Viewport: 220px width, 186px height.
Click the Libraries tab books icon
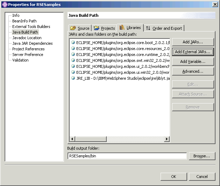coord(122,28)
